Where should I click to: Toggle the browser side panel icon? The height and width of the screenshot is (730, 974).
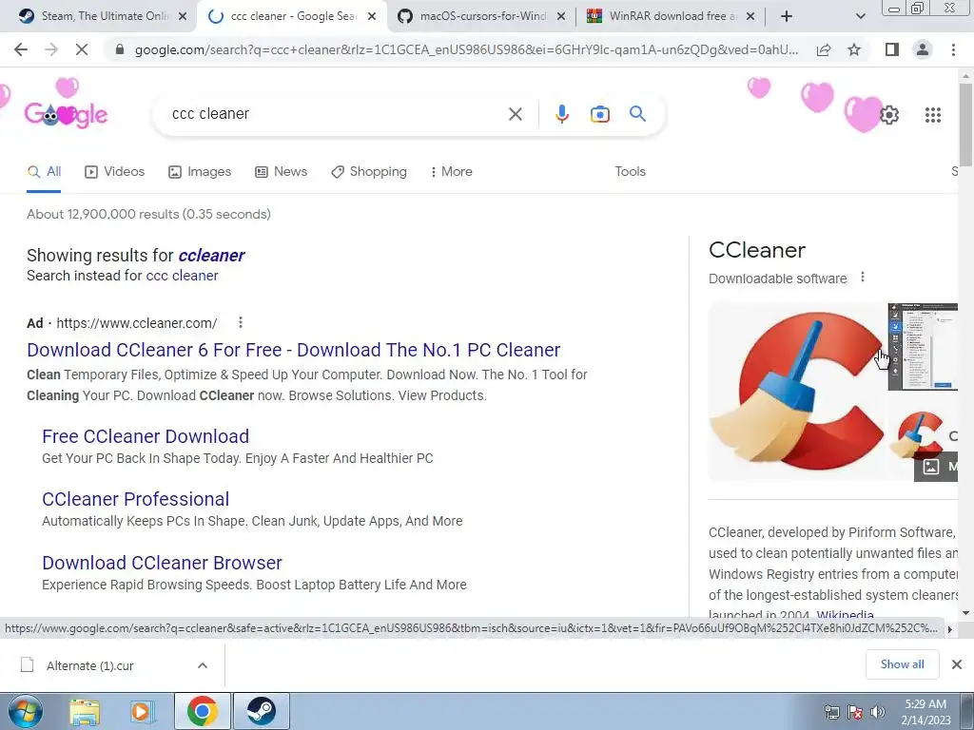pyautogui.click(x=892, y=49)
